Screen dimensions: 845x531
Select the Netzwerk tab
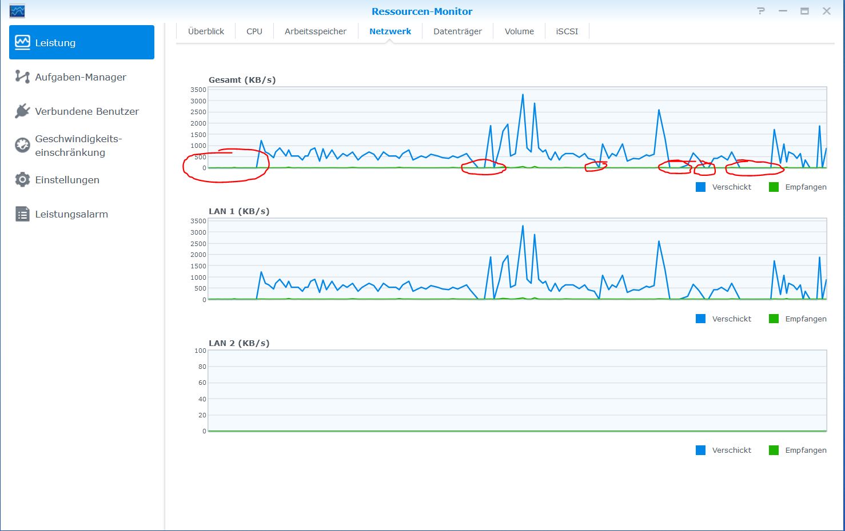[x=390, y=31]
